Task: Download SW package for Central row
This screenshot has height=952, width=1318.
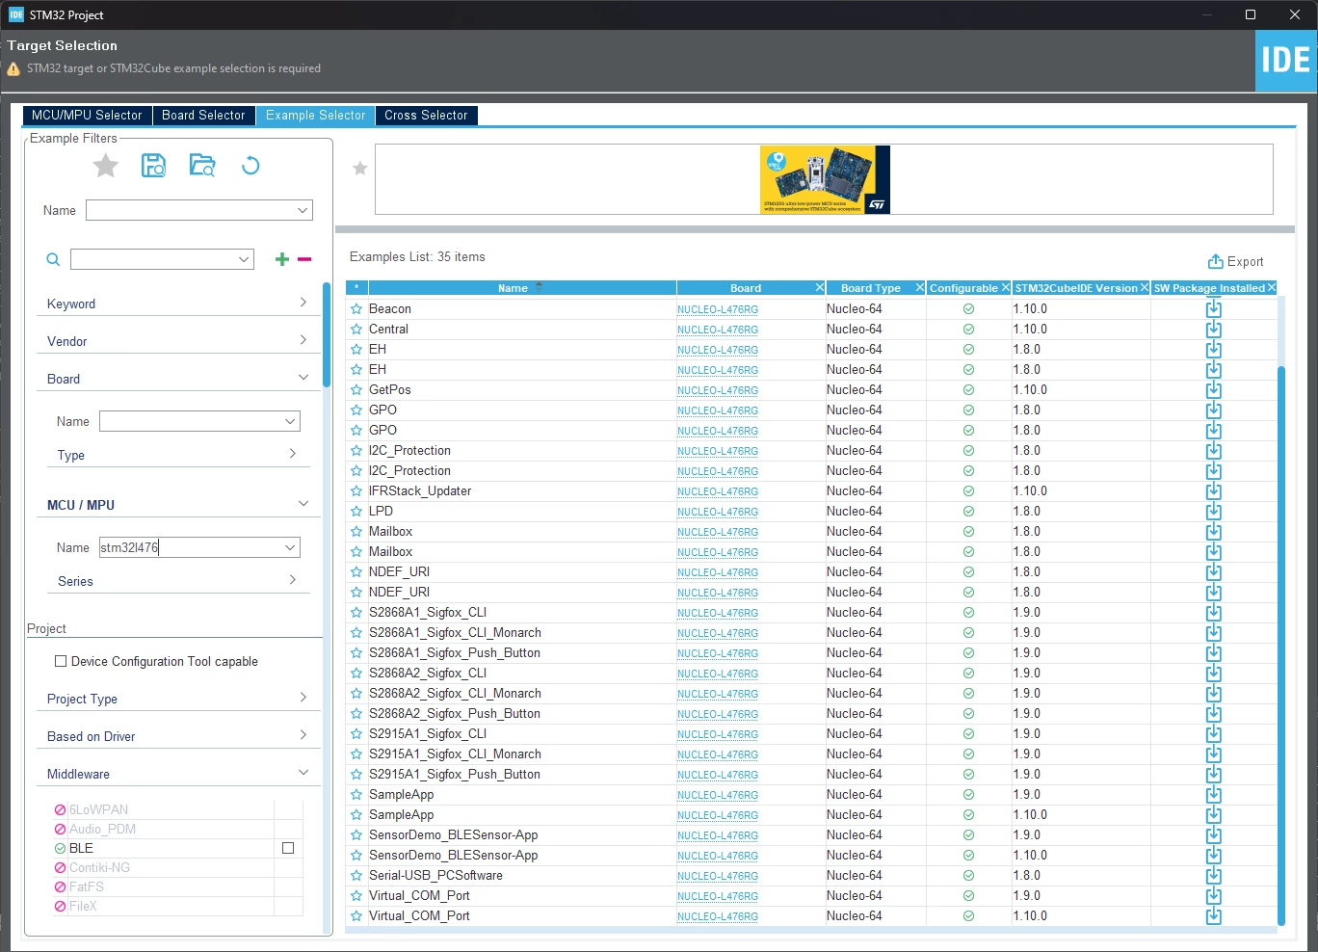Action: [x=1214, y=330]
